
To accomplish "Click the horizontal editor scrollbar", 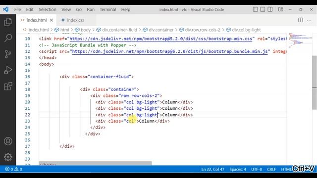I will point(95,163).
